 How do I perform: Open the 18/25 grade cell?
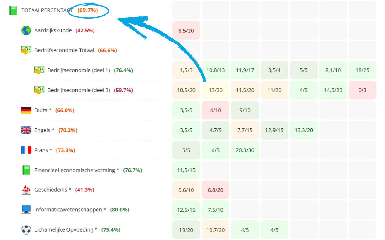pyautogui.click(x=362, y=70)
